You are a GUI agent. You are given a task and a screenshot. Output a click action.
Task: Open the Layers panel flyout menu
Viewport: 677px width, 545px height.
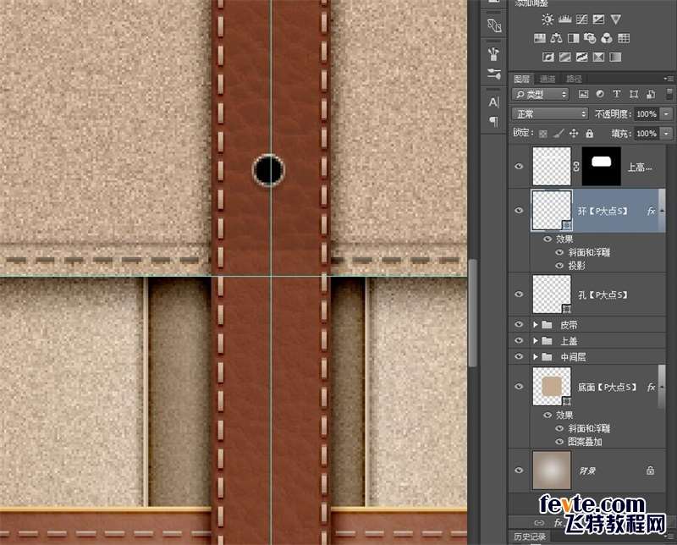point(669,79)
